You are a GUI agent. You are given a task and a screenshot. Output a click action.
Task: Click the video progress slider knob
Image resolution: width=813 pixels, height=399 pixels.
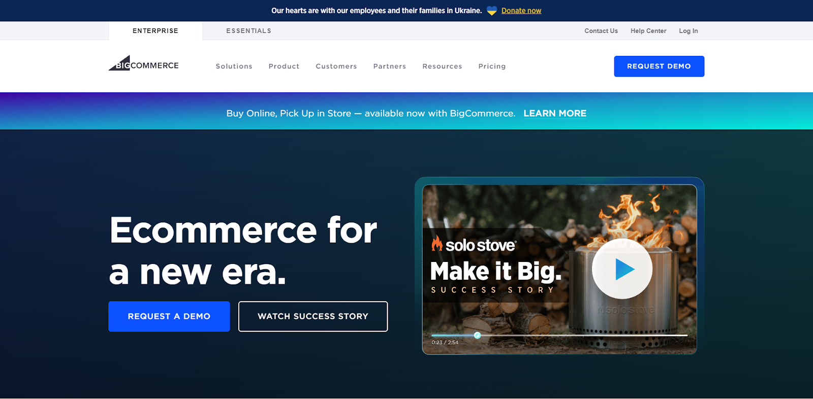click(x=477, y=335)
